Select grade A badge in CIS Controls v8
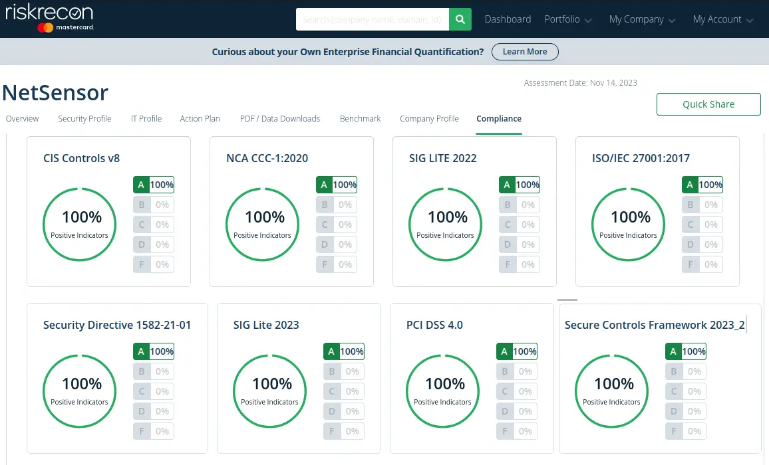The width and height of the screenshot is (769, 465). [x=154, y=185]
